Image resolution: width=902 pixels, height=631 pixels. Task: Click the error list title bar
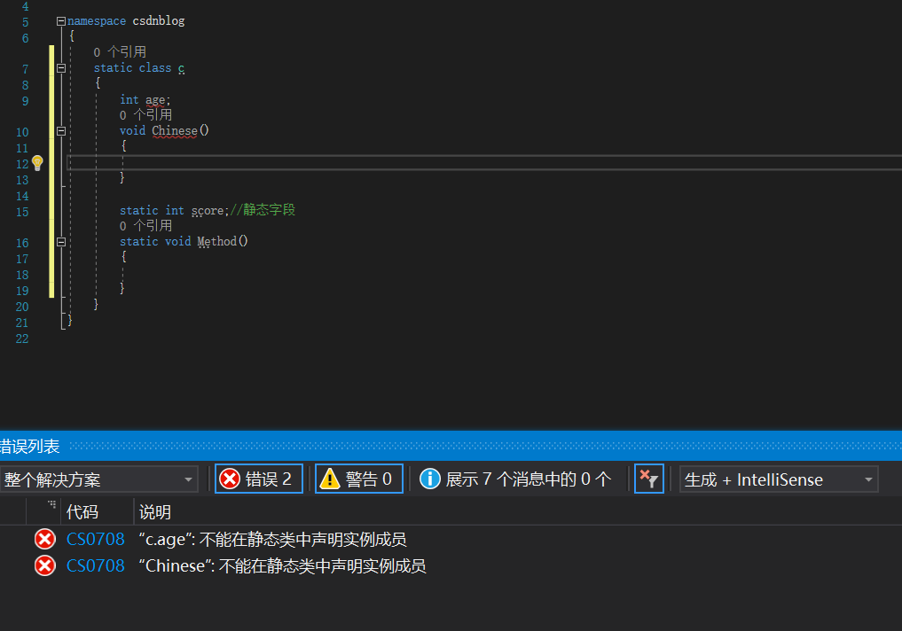point(451,446)
